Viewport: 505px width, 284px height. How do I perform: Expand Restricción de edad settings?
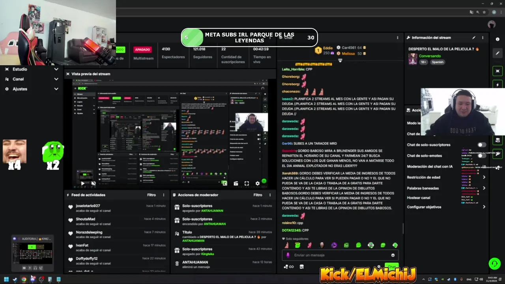[x=484, y=177]
